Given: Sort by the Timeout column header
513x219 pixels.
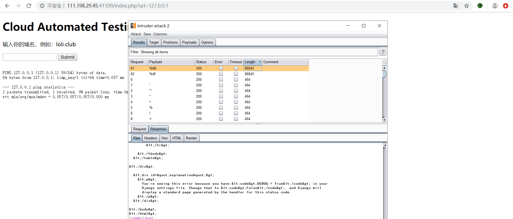Looking at the screenshot, I should [x=236, y=62].
